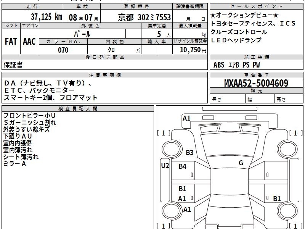The height and width of the screenshot is (229, 305).
Task: Select the シフト header
Action: (11, 26)
